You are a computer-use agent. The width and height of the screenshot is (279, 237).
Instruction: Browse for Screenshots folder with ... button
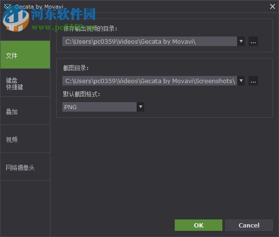coord(253,81)
